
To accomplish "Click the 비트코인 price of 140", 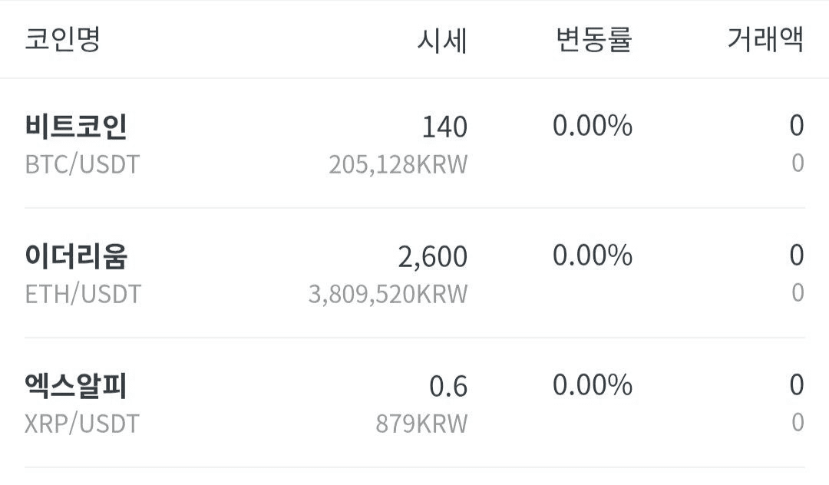I will (x=444, y=127).
